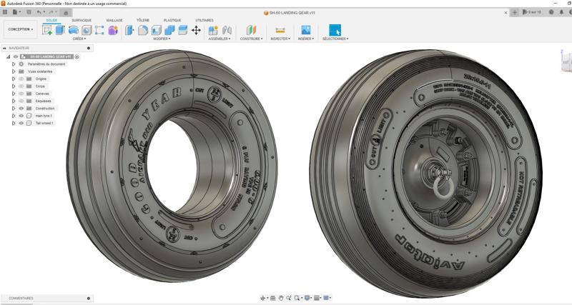The image size is (572, 305).
Task: Expand the Canevas folder
Action: tap(14, 94)
